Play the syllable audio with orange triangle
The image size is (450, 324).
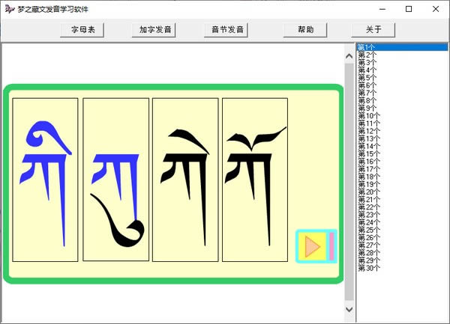click(x=313, y=246)
